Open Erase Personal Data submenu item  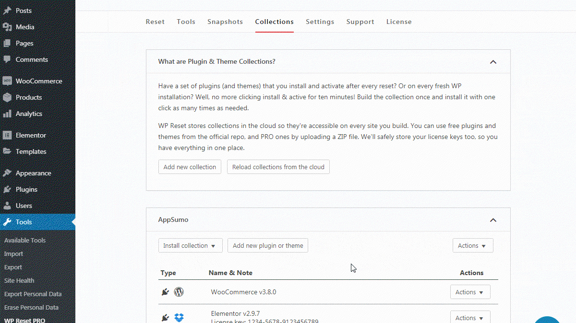(31, 307)
